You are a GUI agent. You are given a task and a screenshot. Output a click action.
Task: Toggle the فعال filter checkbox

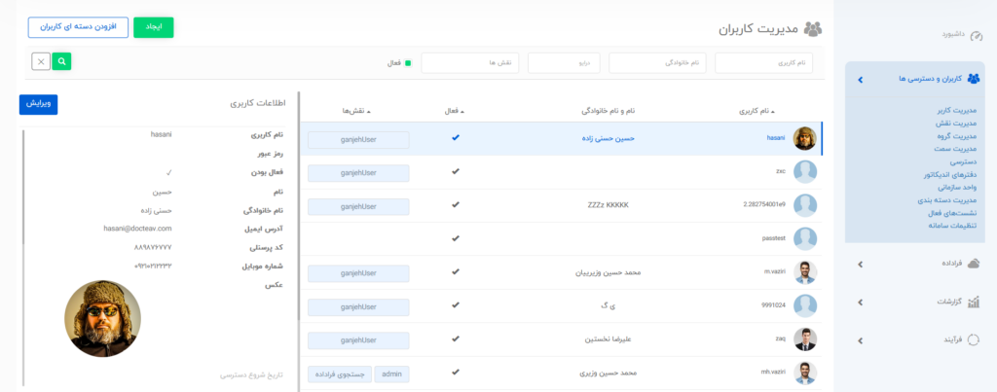[408, 63]
